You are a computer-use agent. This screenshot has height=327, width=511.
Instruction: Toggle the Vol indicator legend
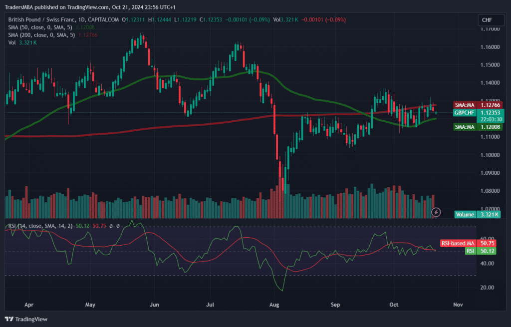pos(12,43)
